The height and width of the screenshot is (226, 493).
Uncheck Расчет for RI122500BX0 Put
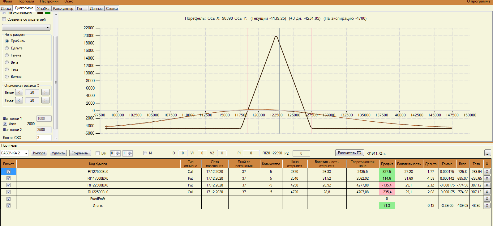point(8,185)
